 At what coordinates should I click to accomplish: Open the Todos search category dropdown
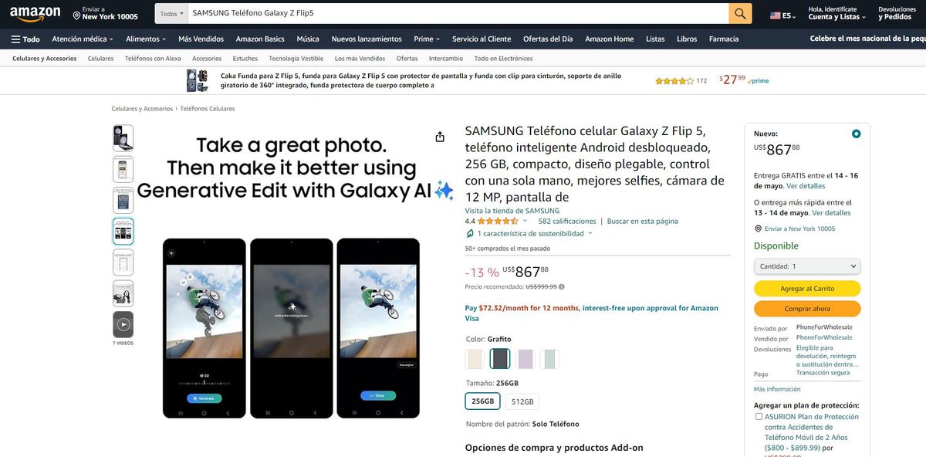click(171, 13)
